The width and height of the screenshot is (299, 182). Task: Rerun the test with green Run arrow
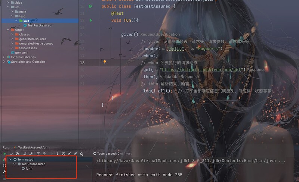(x=4, y=154)
